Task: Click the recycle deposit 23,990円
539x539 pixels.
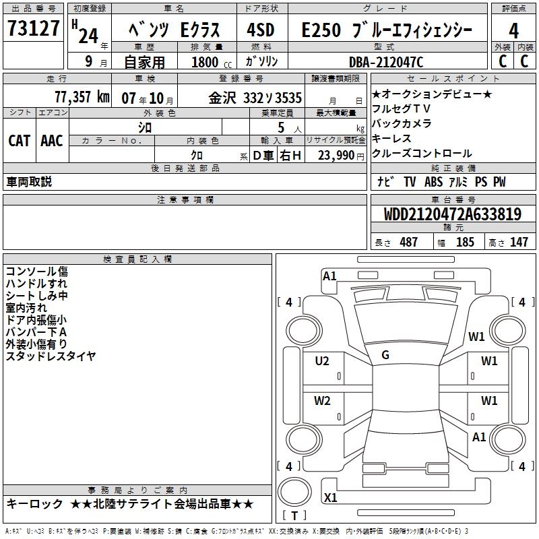Action: point(341,156)
